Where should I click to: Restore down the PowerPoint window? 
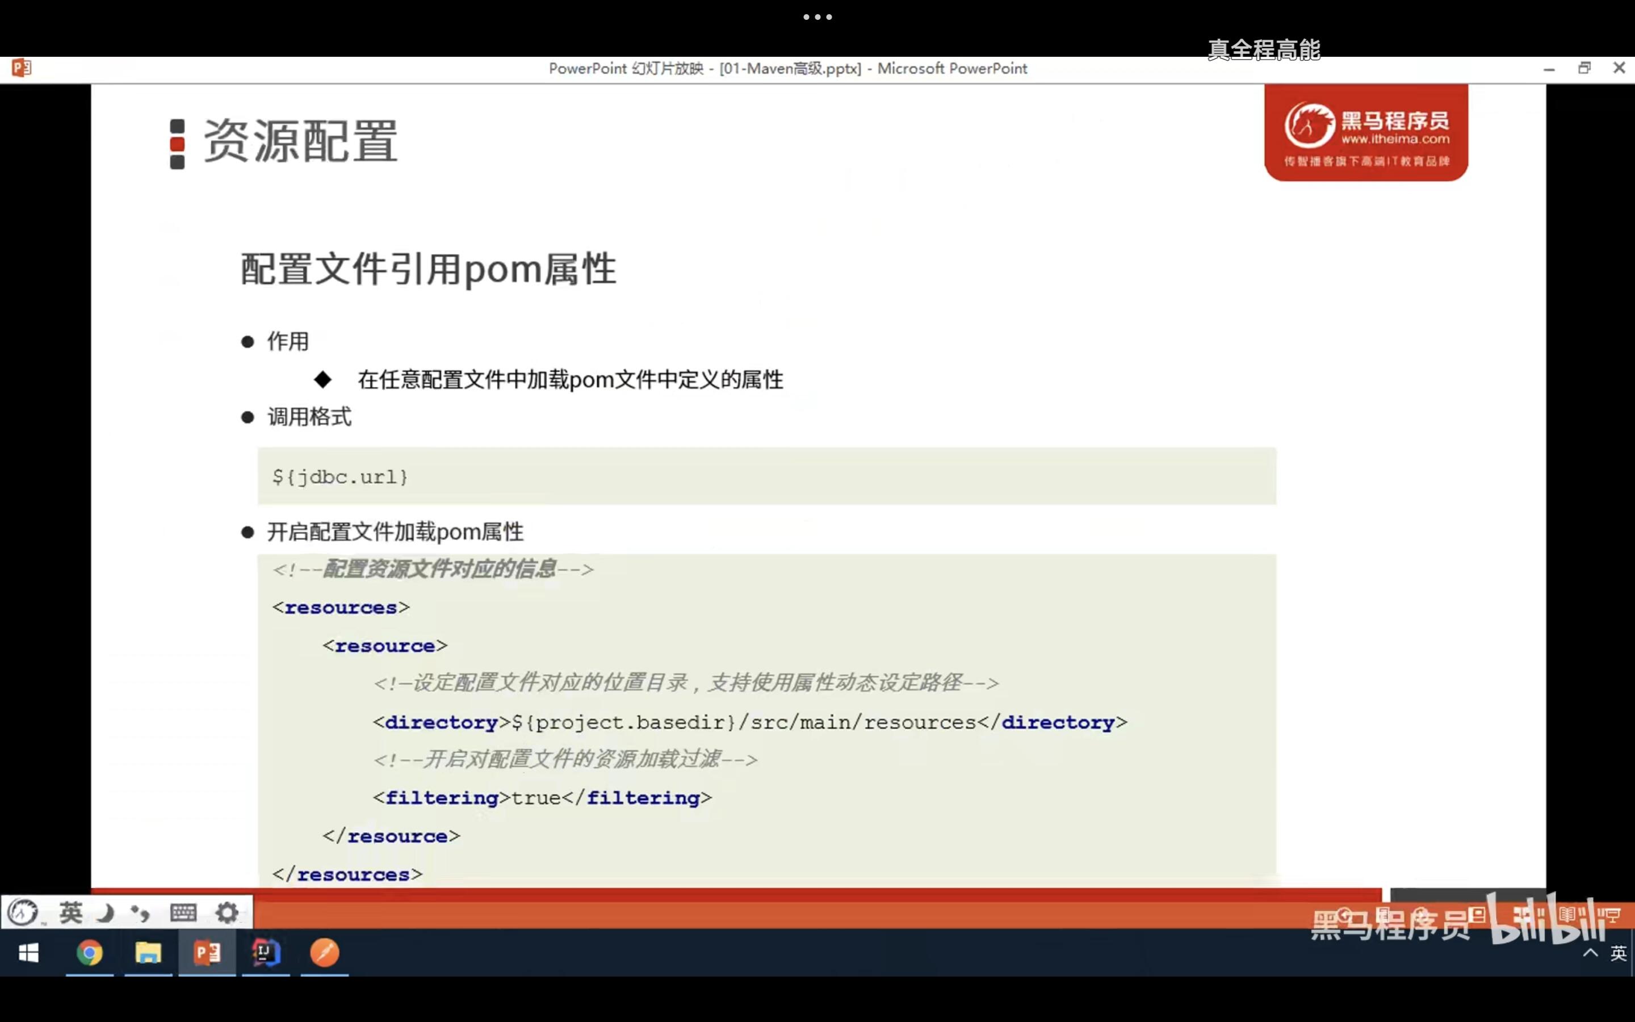pyautogui.click(x=1584, y=68)
